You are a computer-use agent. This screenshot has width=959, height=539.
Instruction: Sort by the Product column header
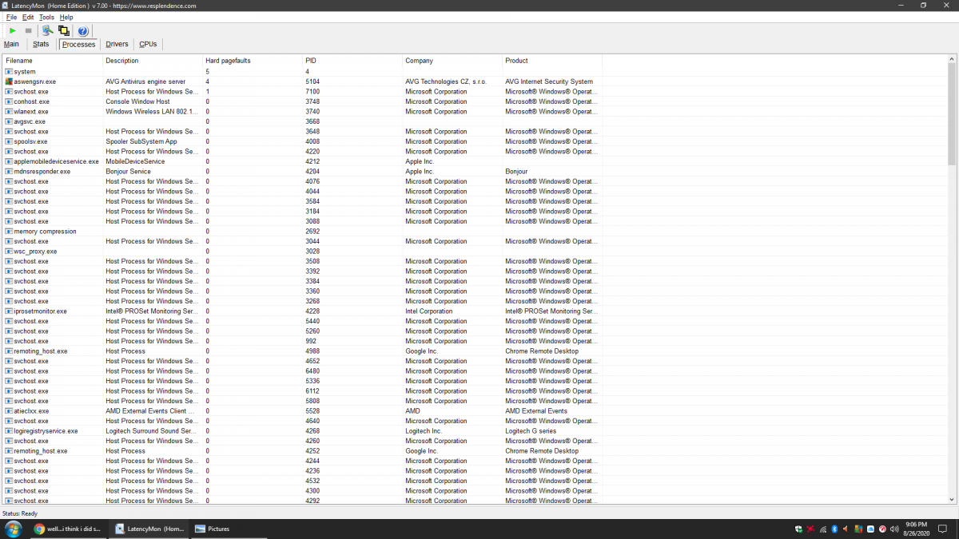click(552, 61)
